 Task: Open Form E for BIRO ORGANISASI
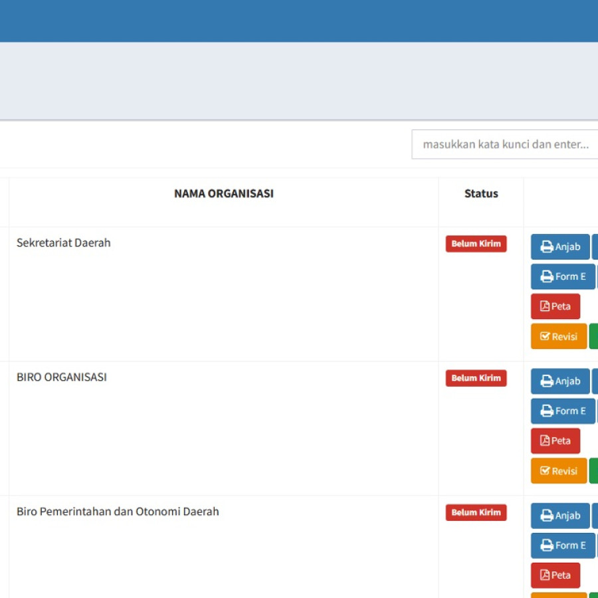click(x=563, y=411)
